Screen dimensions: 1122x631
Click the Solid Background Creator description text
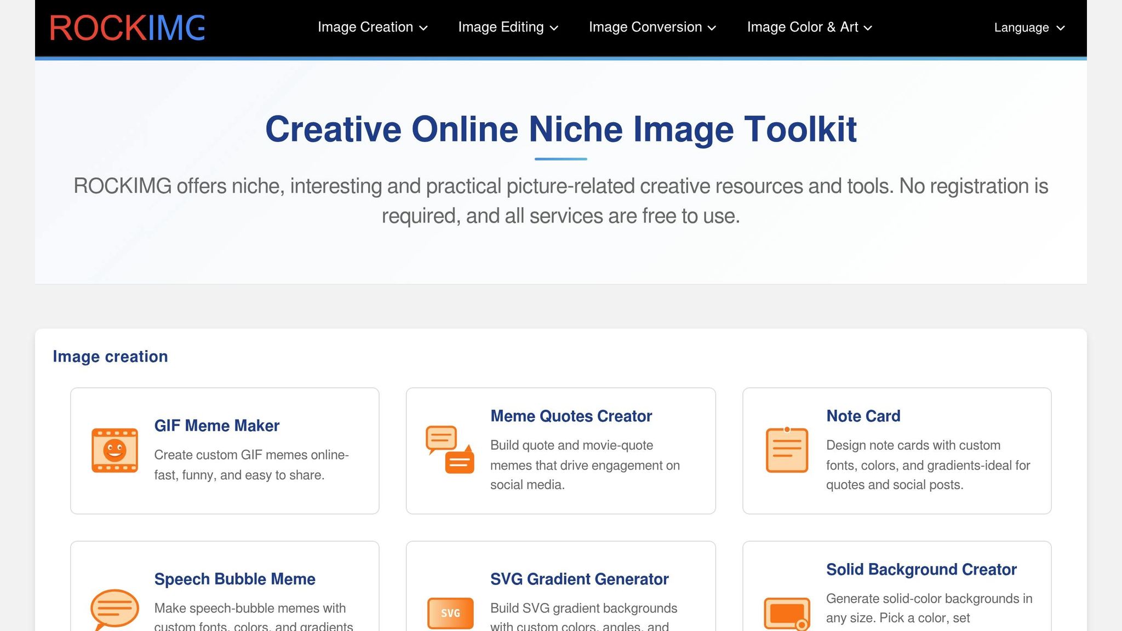(929, 608)
